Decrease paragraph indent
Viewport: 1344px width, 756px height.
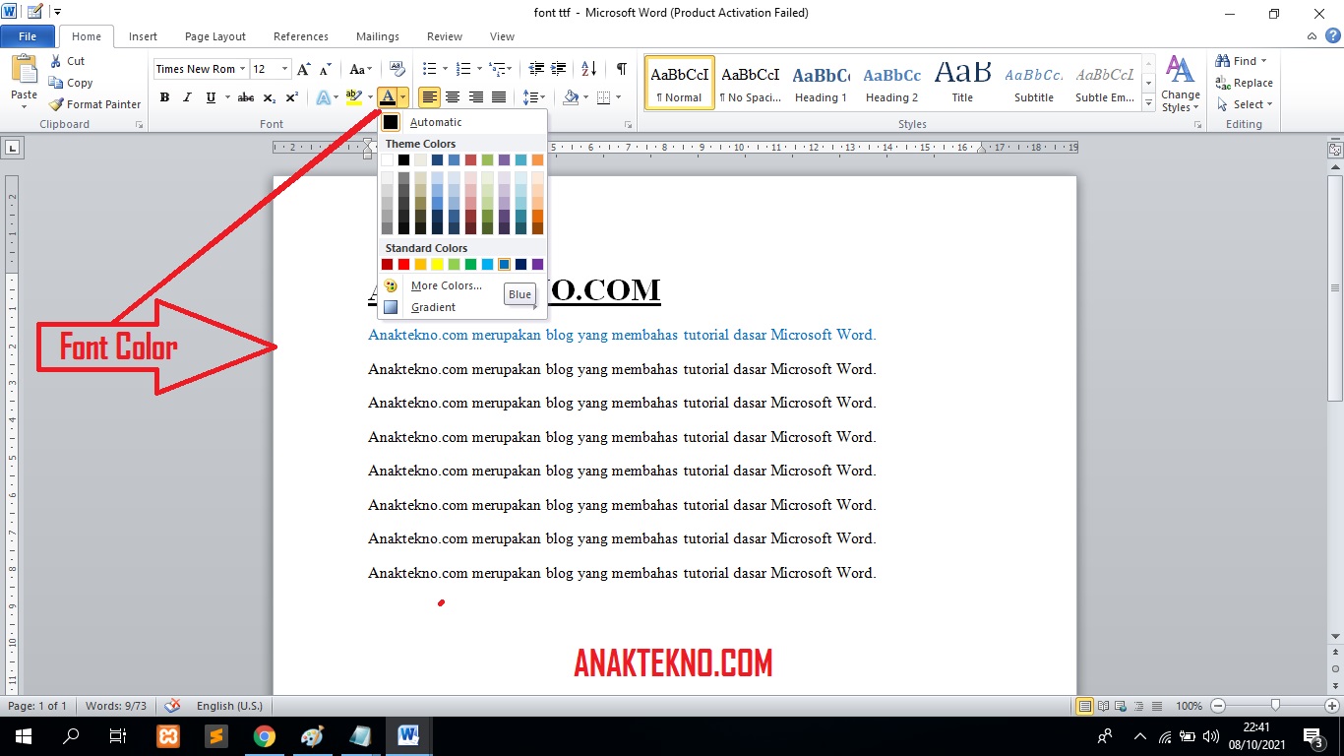[x=536, y=69]
